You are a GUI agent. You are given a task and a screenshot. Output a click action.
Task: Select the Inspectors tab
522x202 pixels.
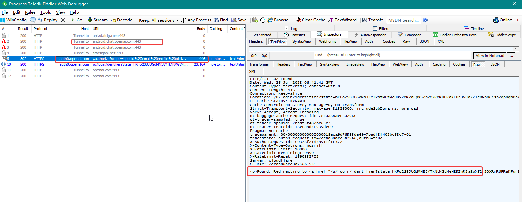[x=329, y=34]
